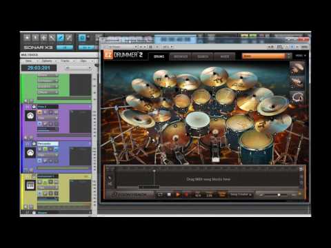
Task: Click the Toontrack logo in EZdrummer footer
Action: 129,195
